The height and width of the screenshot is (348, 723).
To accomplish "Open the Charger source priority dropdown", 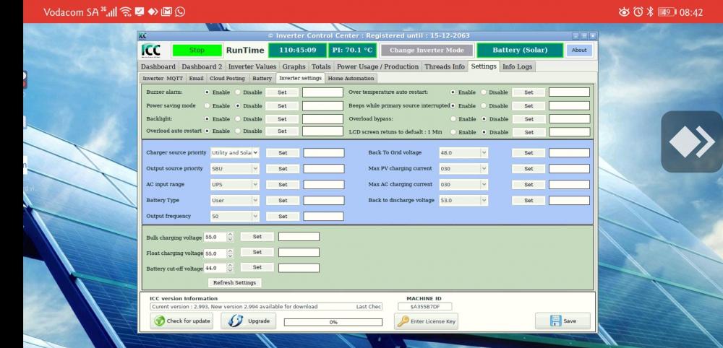I will (x=255, y=153).
